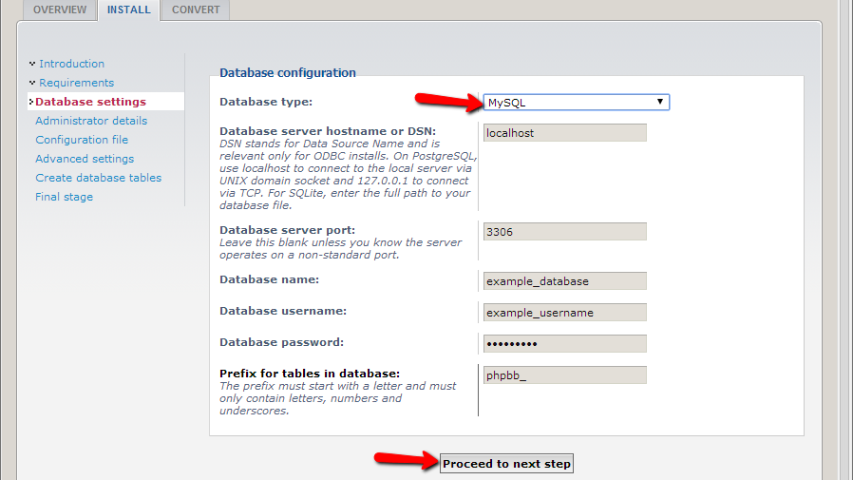Open the Database type dropdown
The height and width of the screenshot is (480, 853).
[x=576, y=103]
